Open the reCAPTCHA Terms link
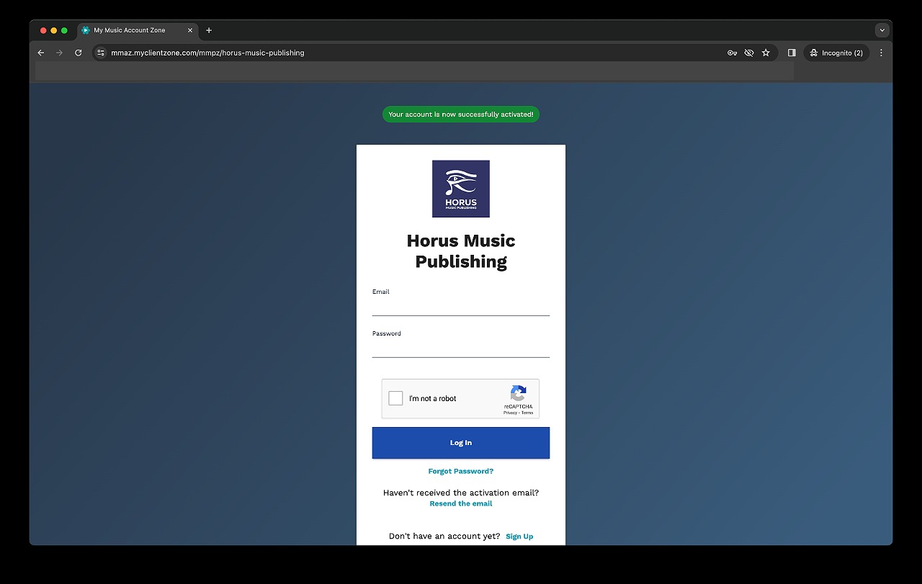This screenshot has width=922, height=584. coord(527,413)
